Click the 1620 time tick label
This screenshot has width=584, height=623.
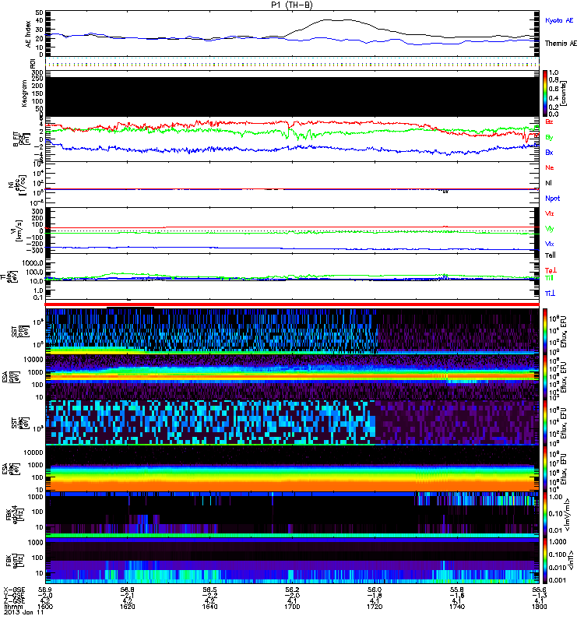click(x=127, y=607)
